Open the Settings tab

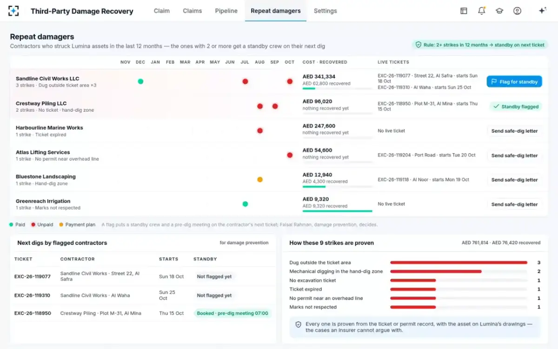point(325,11)
